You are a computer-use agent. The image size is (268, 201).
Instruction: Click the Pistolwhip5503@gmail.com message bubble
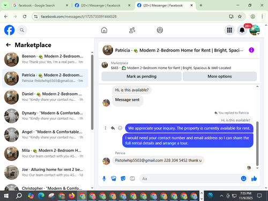tap(158, 160)
